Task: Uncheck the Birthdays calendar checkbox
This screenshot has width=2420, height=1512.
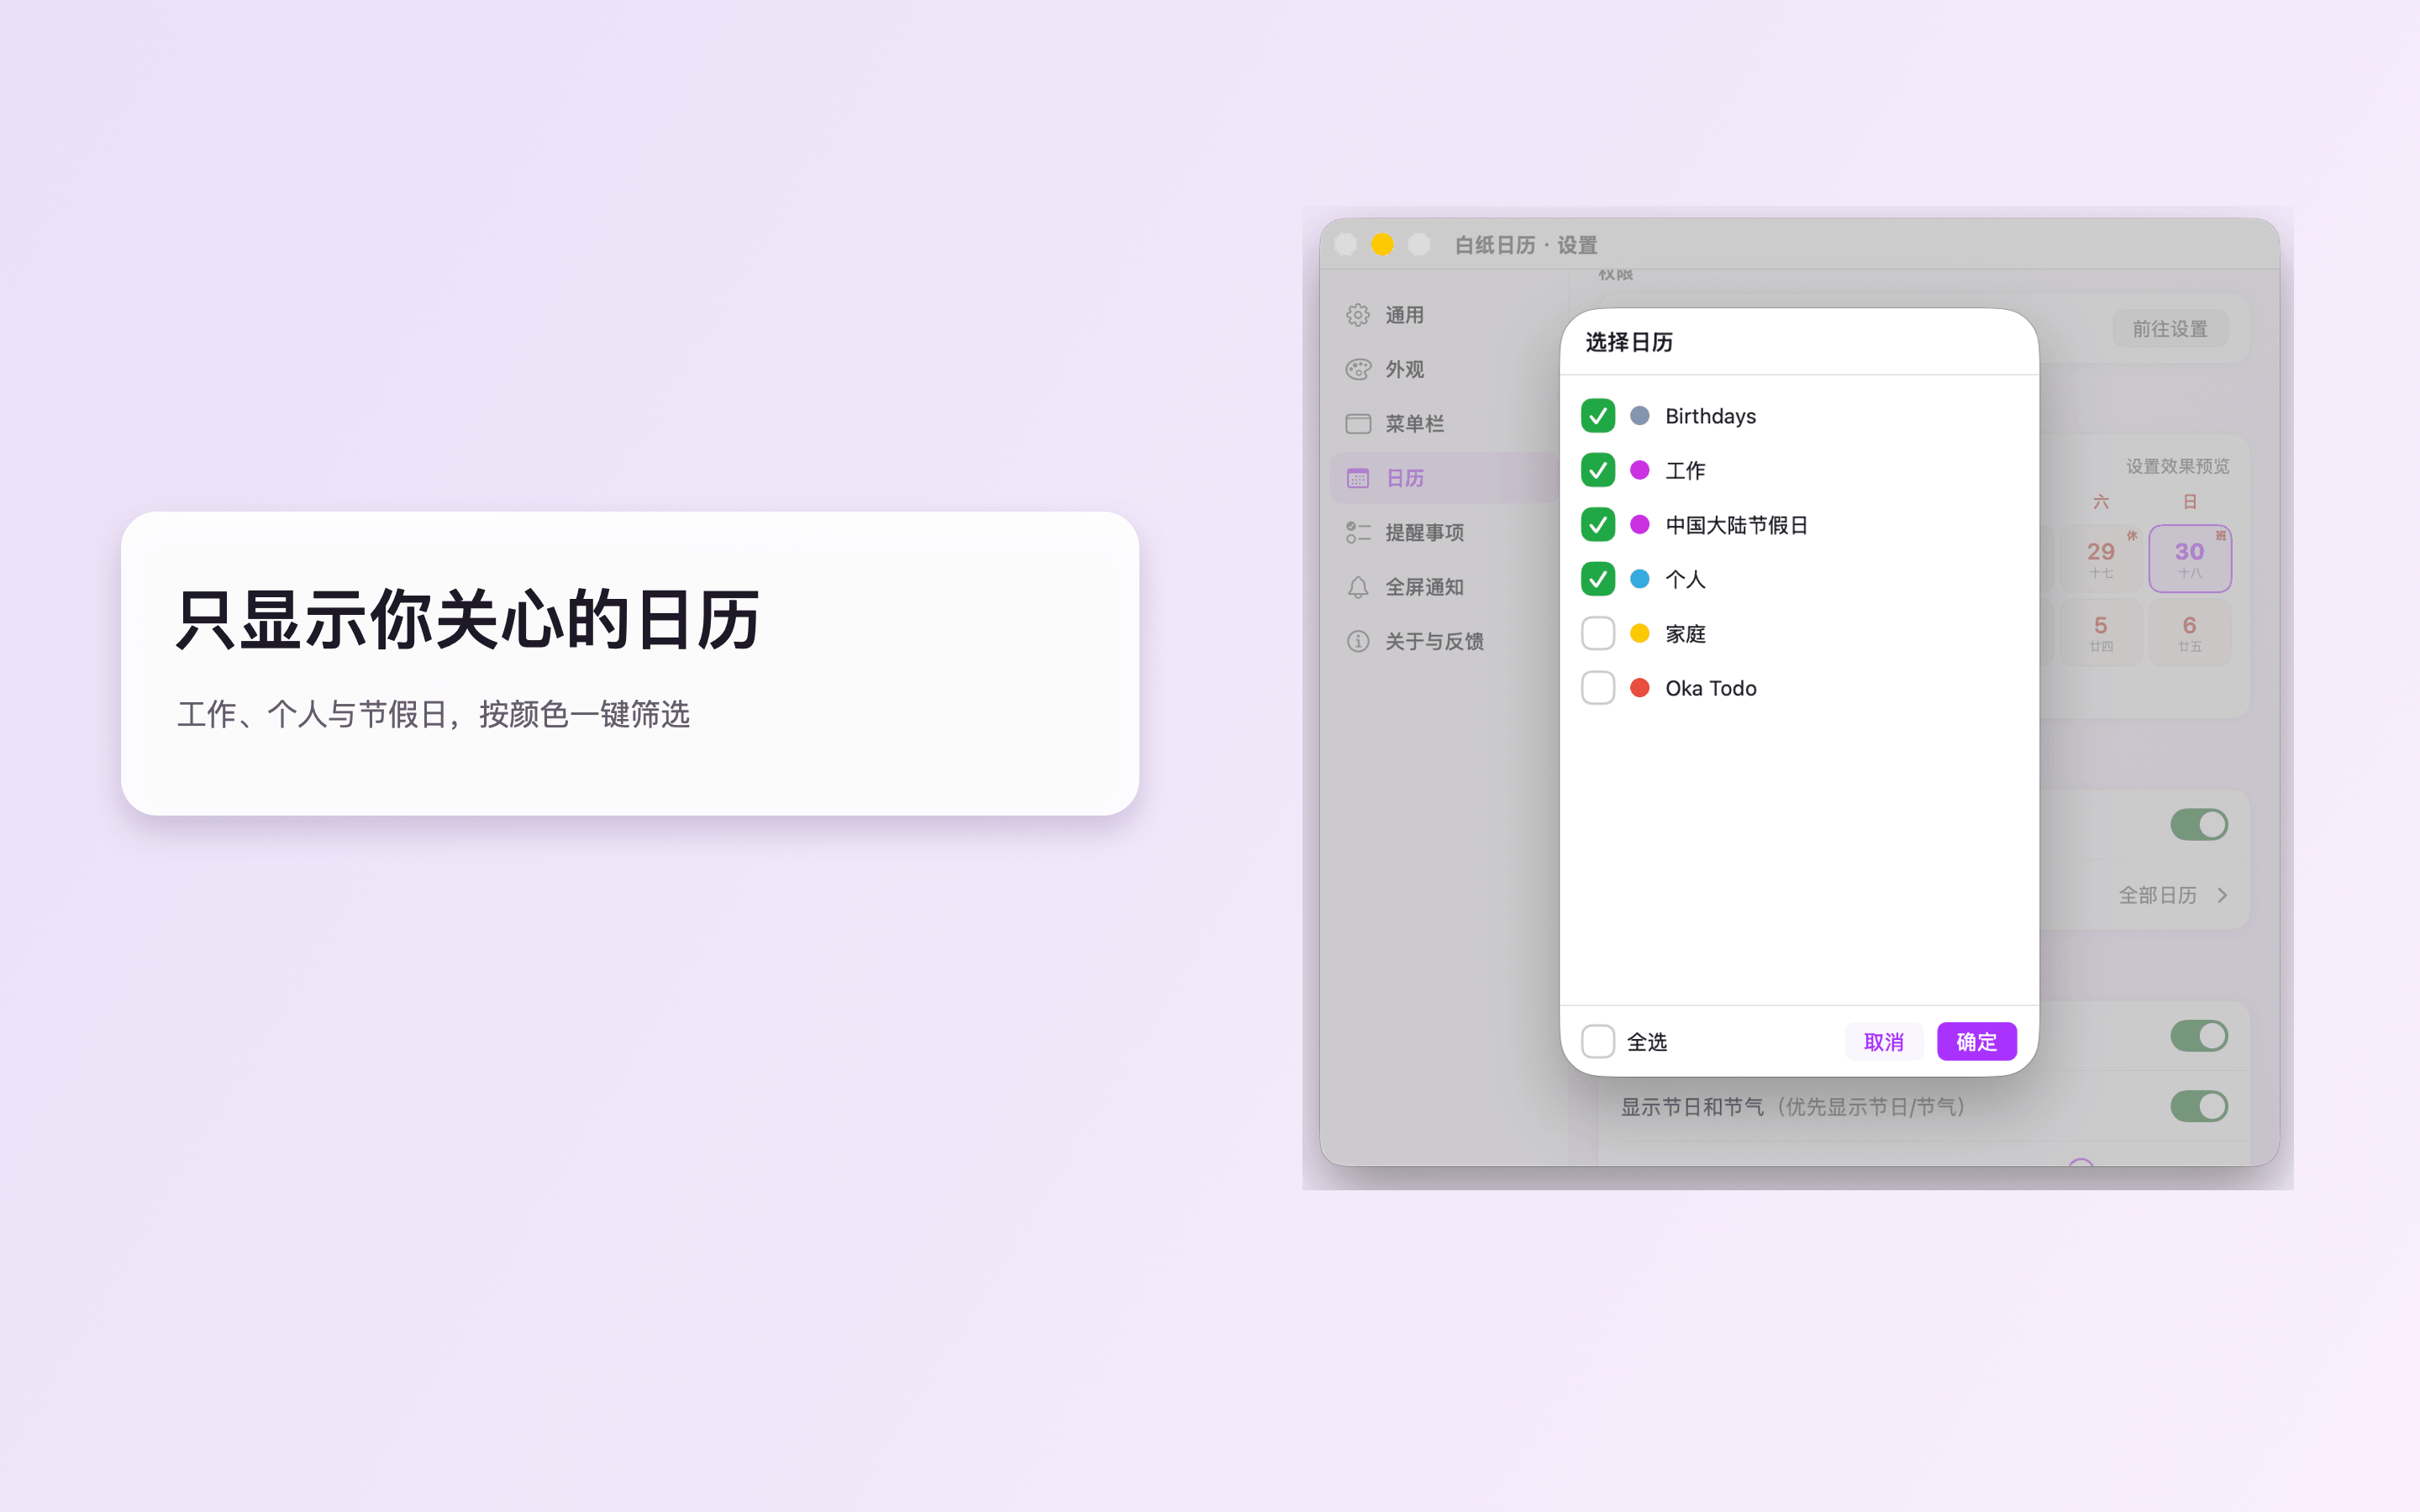Action: coord(1597,416)
